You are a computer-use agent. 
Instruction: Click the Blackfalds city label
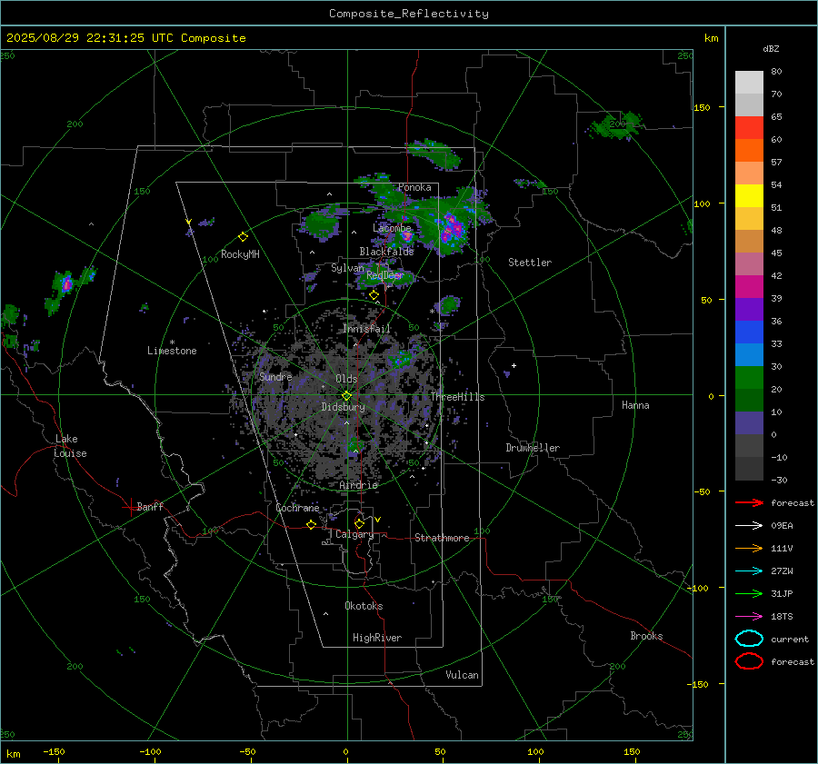[x=386, y=252]
